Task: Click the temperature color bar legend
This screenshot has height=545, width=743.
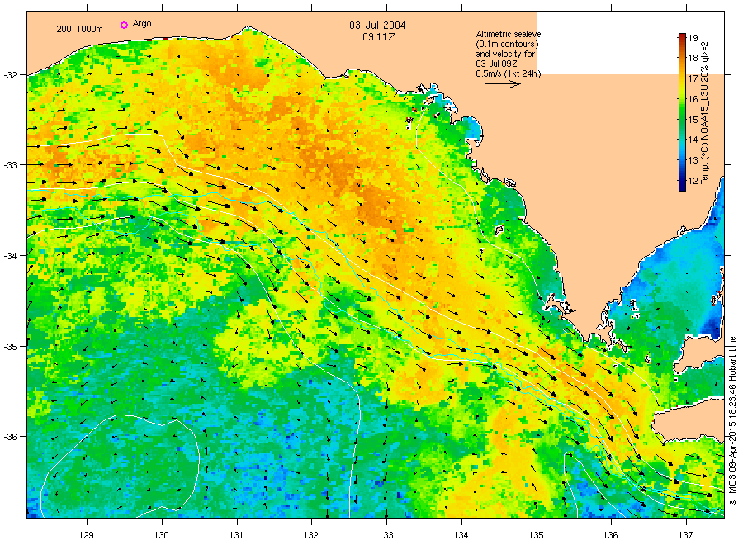Action: (682, 111)
